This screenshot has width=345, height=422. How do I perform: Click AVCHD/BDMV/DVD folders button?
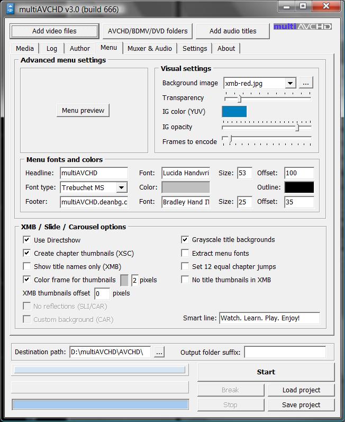pos(148,31)
